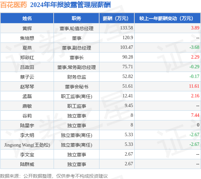Click the name cell 李大明

pyautogui.click(x=27, y=136)
